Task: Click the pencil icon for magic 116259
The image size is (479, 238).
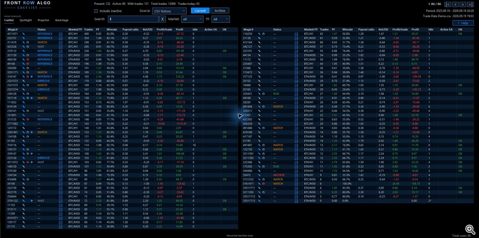Action: click(x=260, y=34)
